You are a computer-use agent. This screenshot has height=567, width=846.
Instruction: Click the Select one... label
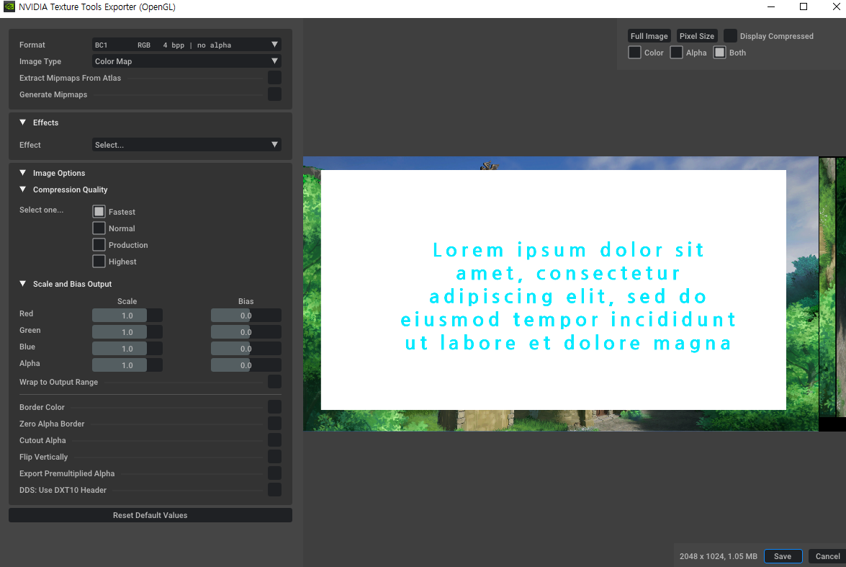coord(42,210)
